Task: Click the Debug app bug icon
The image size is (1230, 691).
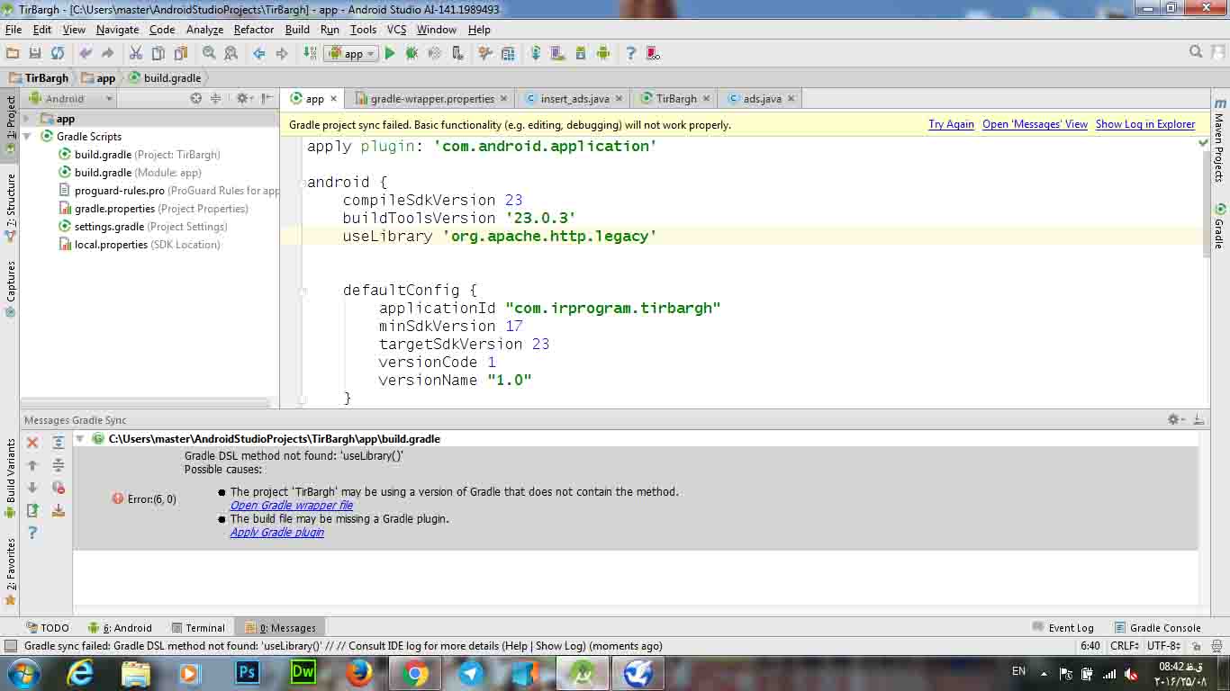Action: pos(412,53)
